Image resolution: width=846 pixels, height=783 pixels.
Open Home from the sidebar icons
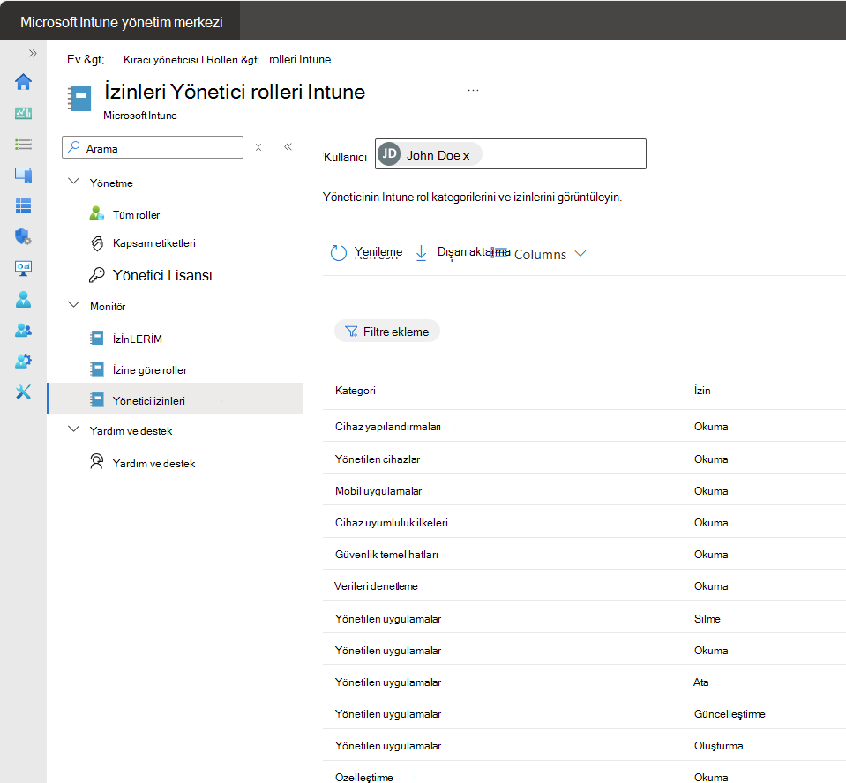(x=23, y=82)
